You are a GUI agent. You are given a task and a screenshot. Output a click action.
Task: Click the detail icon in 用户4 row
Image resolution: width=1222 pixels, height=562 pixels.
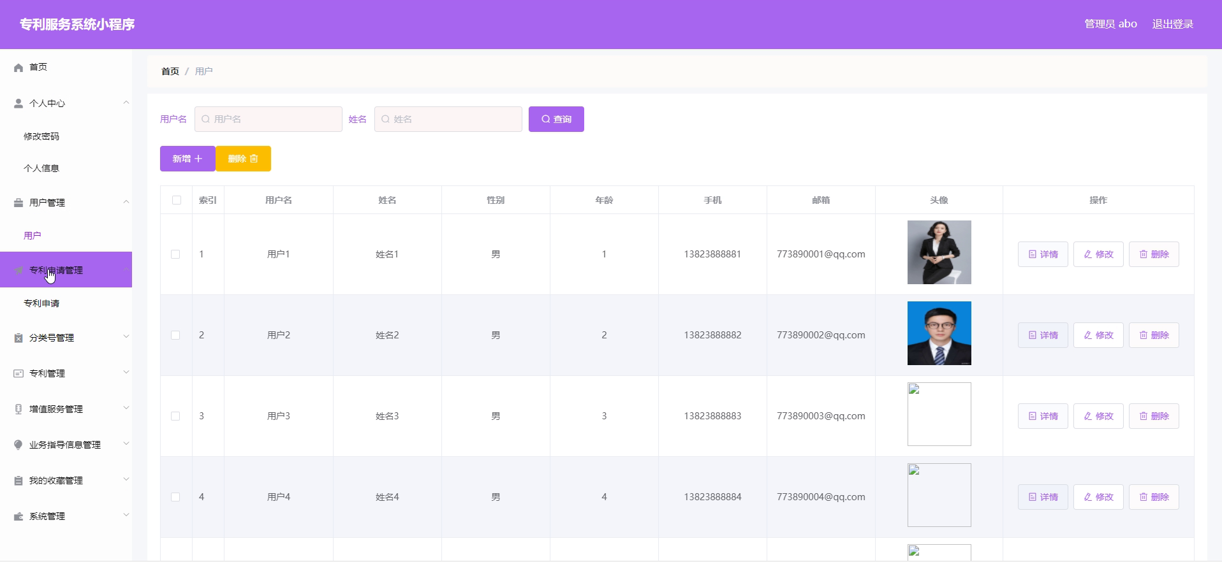[x=1033, y=497]
